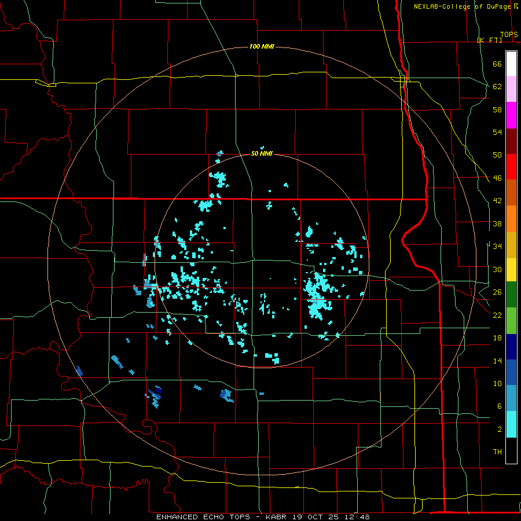This screenshot has width=521, height=521.
Task: Click the navy swatch between 18 and 14
Action: (x=511, y=347)
